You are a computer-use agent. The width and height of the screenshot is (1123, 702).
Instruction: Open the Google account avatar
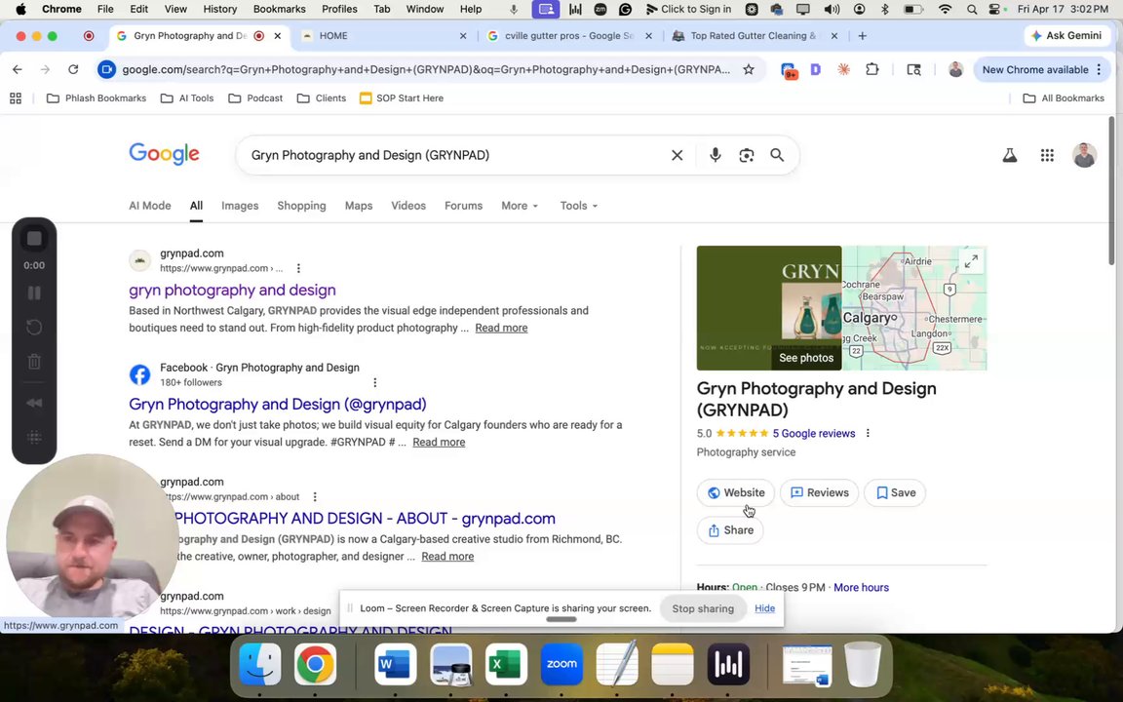1084,155
